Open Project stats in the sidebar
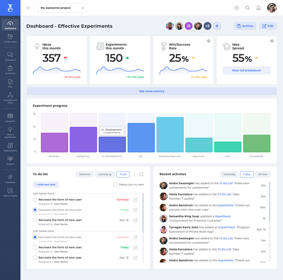The image size is (283, 280). pos(10,39)
